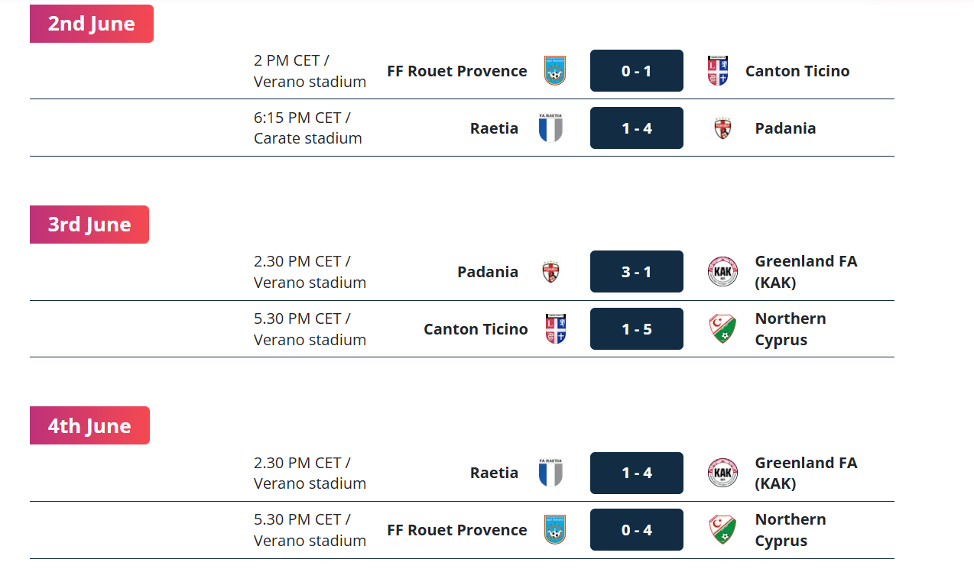Viewport: 974px width, 585px height.
Task: Click FF Rouet Provence crest on 4th June
Action: [x=555, y=529]
